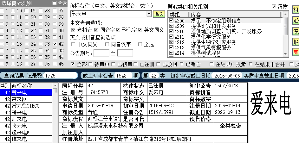Filter by 已销亡 status
Image resolution: width=299 pixels, height=143 pixels.
pos(182,64)
